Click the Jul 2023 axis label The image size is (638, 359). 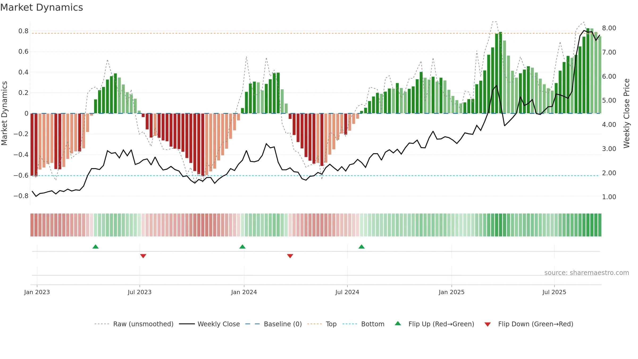click(x=140, y=292)
